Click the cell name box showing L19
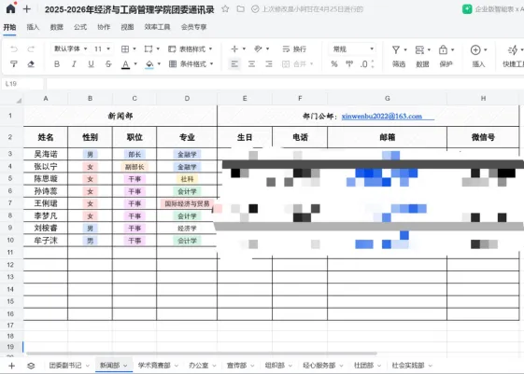Screen dimensions: 524x374 [x=22, y=84]
